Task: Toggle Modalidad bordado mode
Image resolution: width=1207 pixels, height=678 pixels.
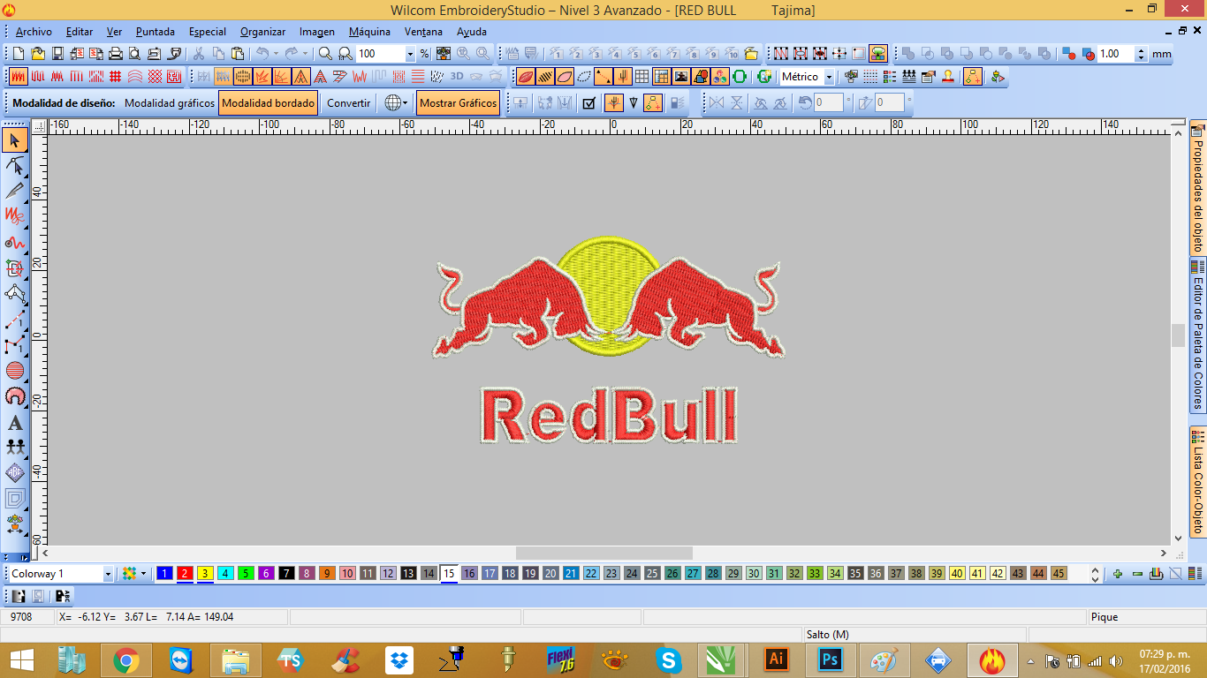Action: (x=268, y=103)
